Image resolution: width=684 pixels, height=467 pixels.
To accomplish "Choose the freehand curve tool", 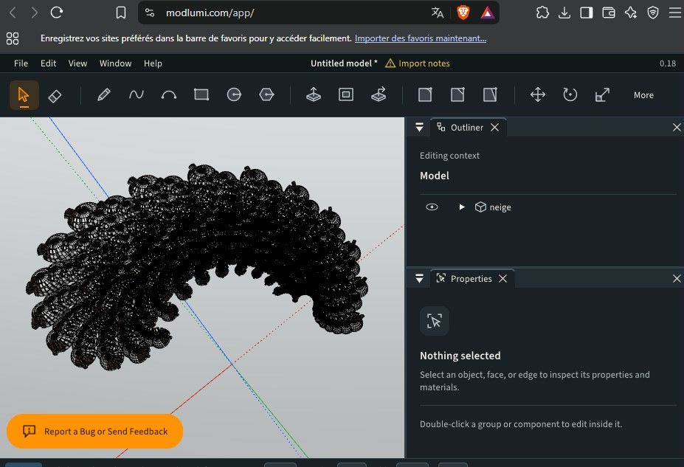I will click(137, 94).
